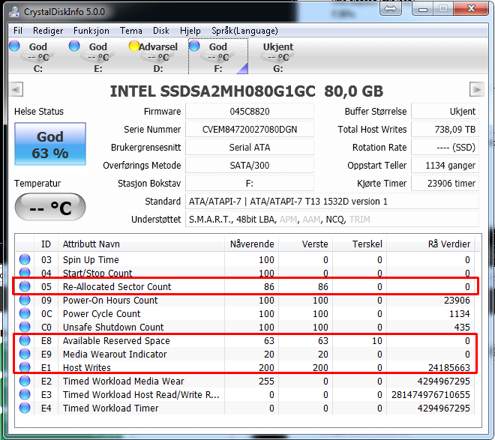Click the Buffer Størrelse field Ukjent

click(445, 112)
